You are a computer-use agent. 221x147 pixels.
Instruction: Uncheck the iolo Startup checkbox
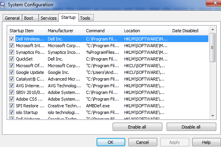point(11,112)
